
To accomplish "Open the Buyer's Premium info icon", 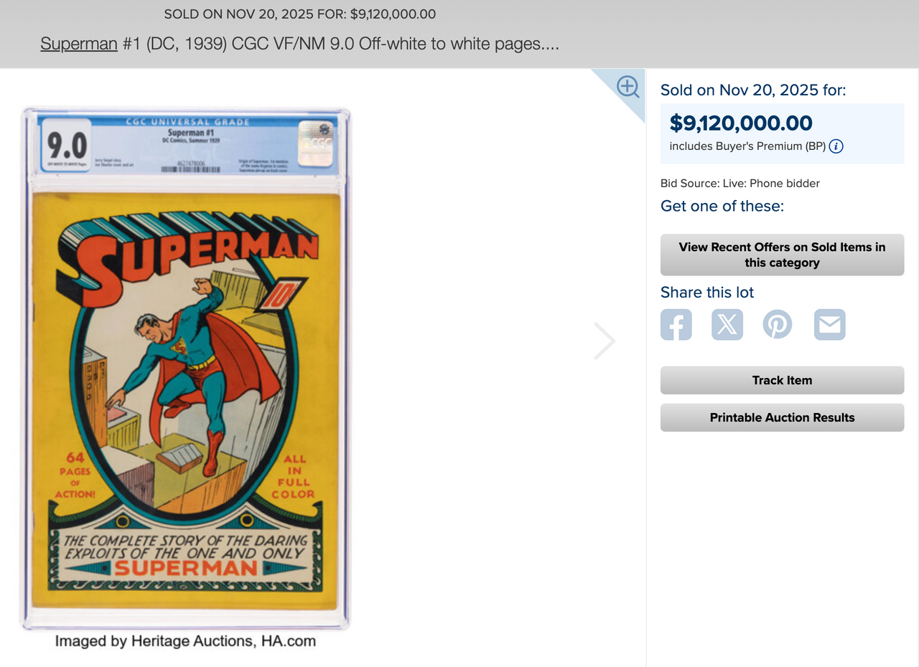I will point(836,146).
